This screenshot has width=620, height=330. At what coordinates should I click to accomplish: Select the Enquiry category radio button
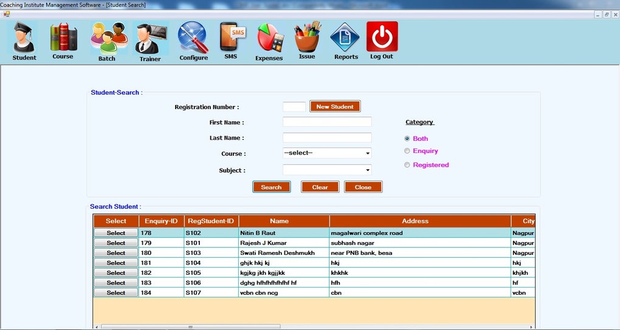[407, 151]
